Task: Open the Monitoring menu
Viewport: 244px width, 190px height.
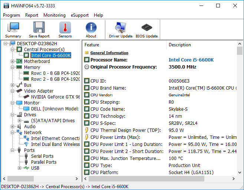Action: coord(55,15)
